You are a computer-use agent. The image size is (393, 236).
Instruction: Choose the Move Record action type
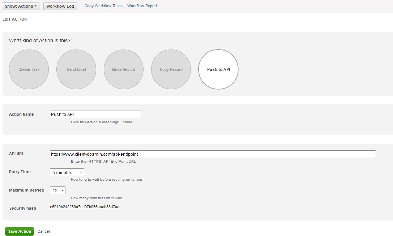tap(124, 69)
